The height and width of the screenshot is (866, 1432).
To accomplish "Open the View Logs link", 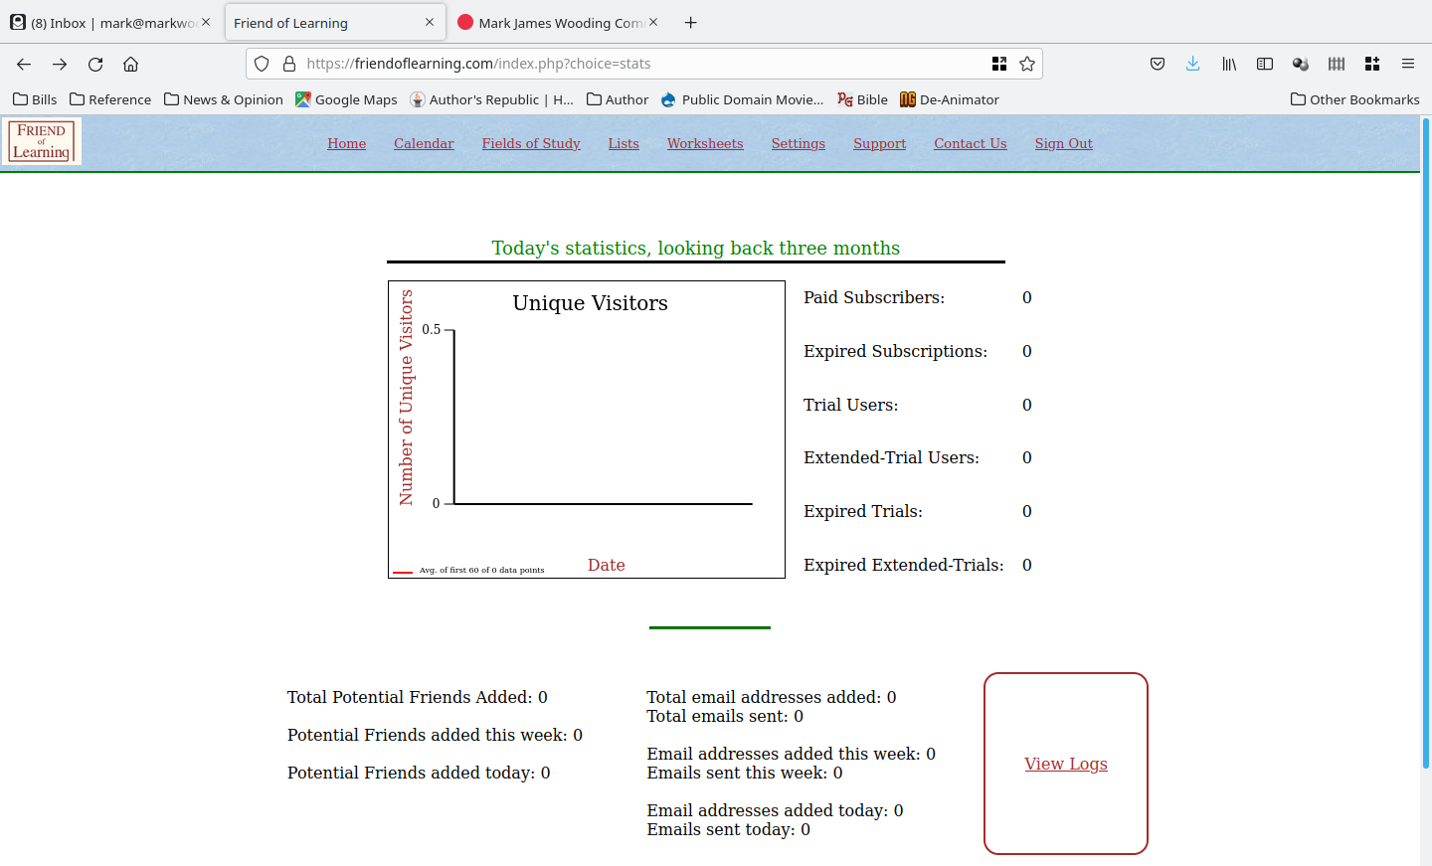I will (x=1066, y=764).
